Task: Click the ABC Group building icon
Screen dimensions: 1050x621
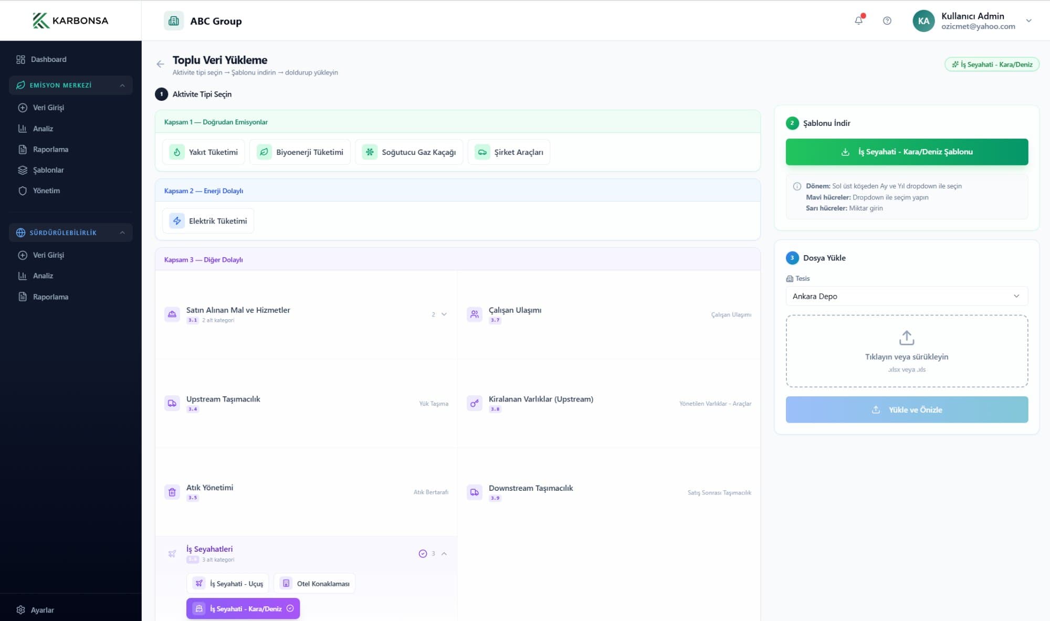Action: [x=174, y=21]
